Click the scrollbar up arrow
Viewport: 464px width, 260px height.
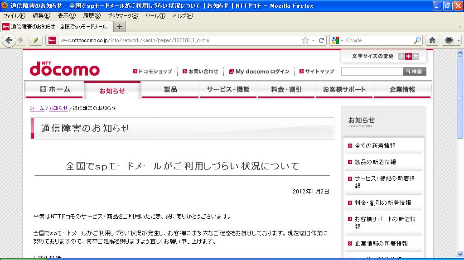[x=460, y=53]
